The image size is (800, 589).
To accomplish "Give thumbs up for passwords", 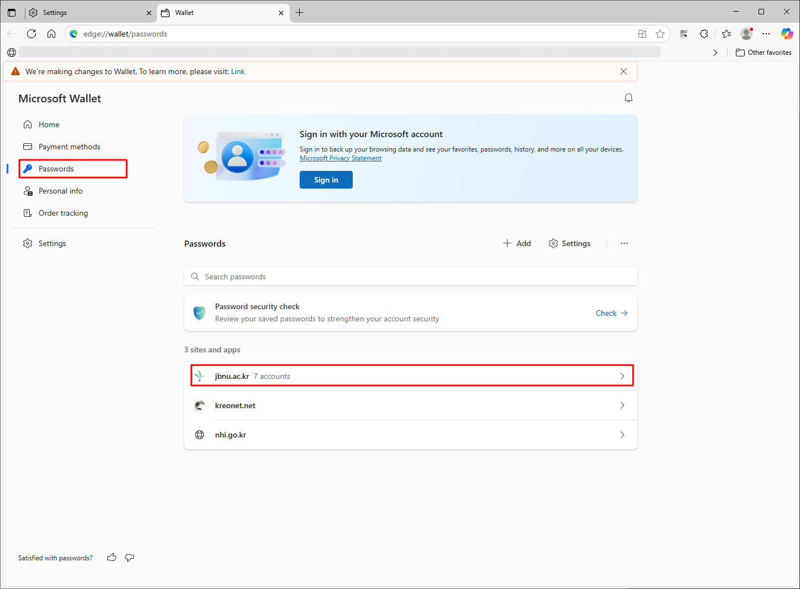I will coord(112,557).
